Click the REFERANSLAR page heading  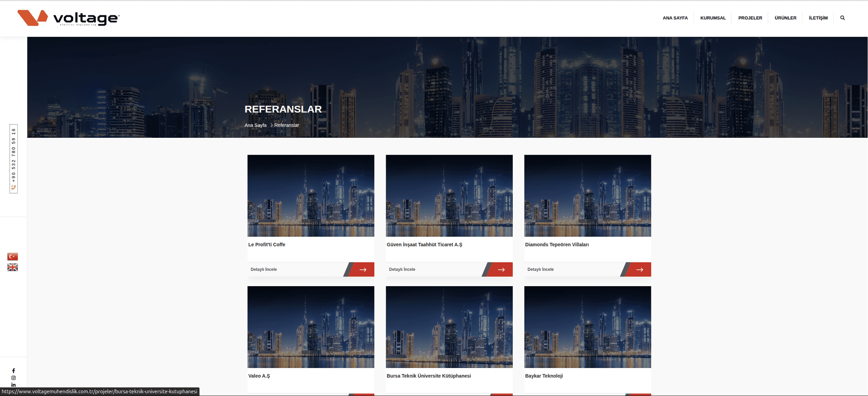click(283, 109)
